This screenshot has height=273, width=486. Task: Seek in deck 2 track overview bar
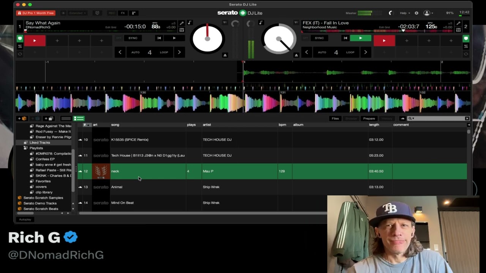pos(377,31)
